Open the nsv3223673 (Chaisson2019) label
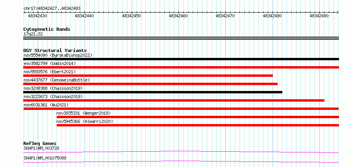The width and height of the screenshot is (350, 167). click(x=53, y=96)
